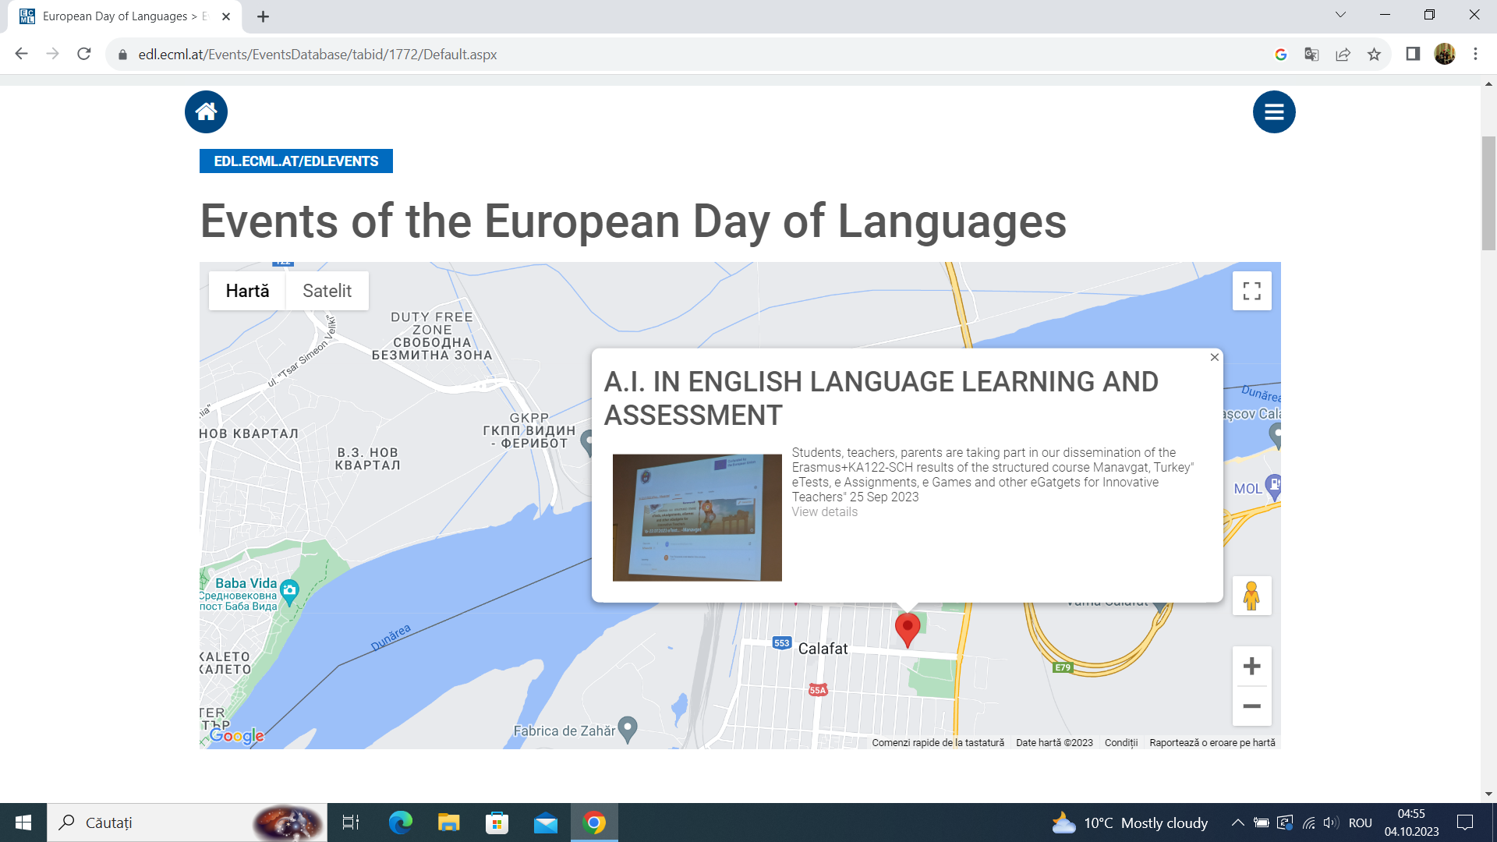Open Chrome's three-dot menu
Viewport: 1497px width, 842px height.
pos(1475,54)
